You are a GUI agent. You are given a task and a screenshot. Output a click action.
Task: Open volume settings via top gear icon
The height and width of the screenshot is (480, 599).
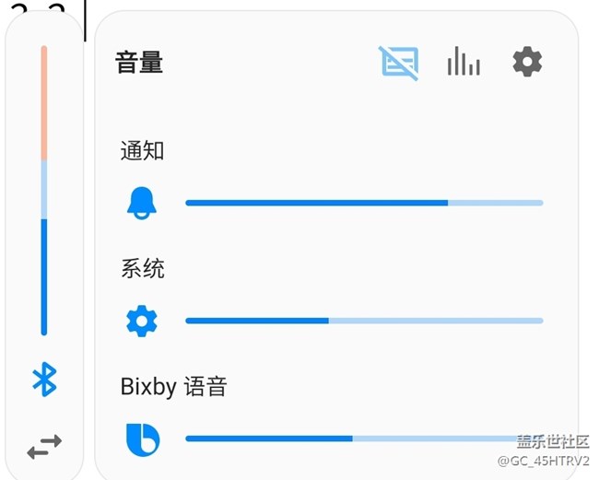527,62
